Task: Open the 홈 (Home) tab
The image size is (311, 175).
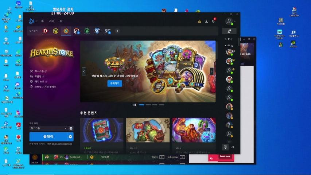Action: coord(42,21)
